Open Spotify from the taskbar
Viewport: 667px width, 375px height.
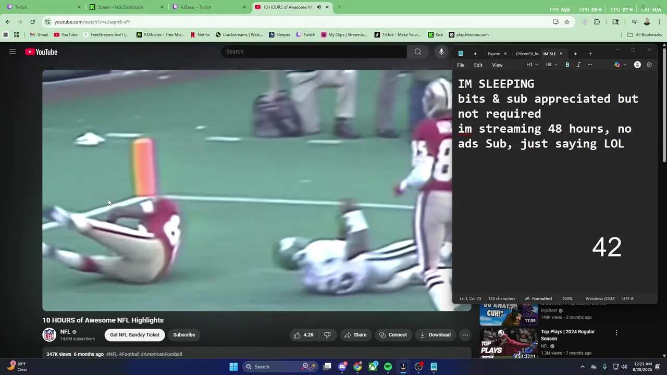[x=388, y=367]
